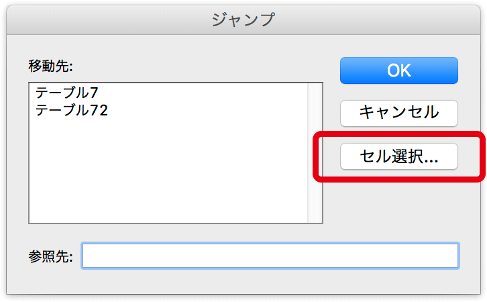Pick the first entry テーブル7
Image resolution: width=487 pixels, height=302 pixels.
[67, 93]
